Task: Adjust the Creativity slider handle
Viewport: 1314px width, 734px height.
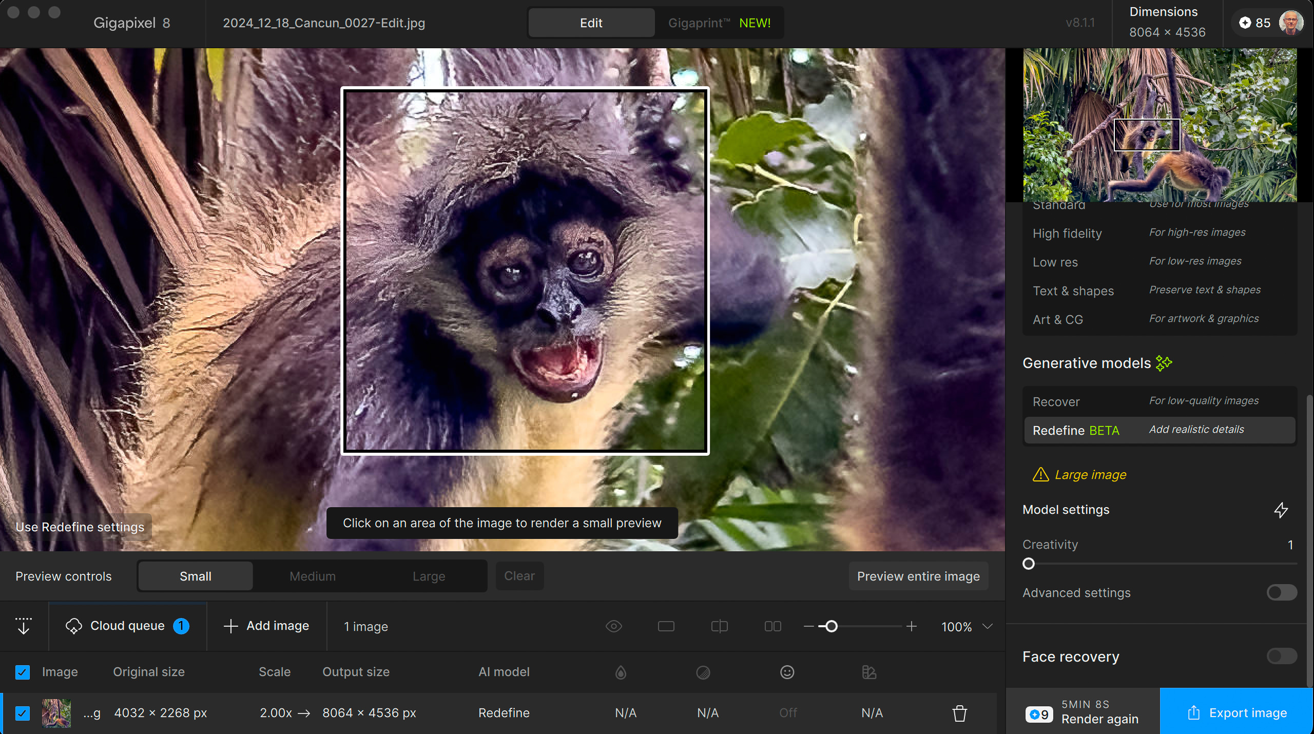Action: [1028, 564]
